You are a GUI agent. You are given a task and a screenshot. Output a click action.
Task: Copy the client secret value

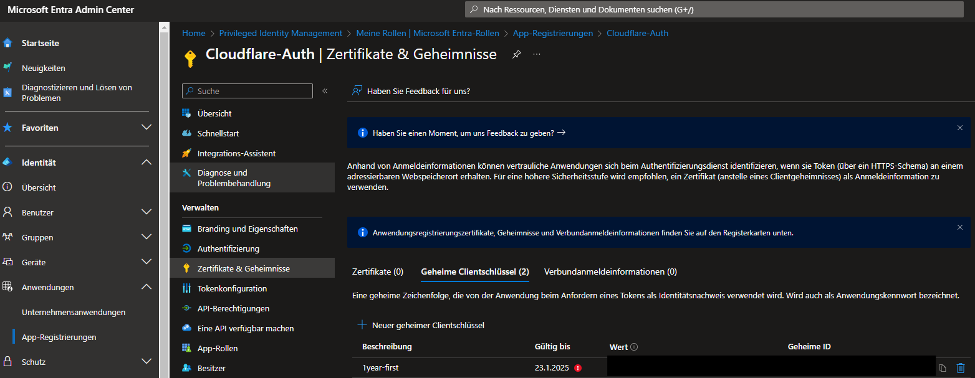(944, 368)
